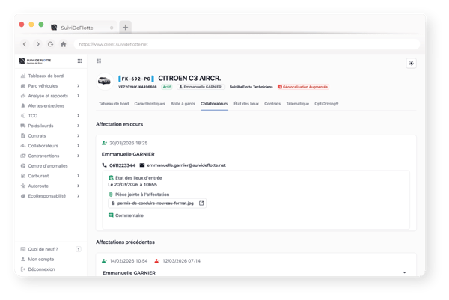Click the Actif status badge
The image size is (449, 300).
click(167, 87)
